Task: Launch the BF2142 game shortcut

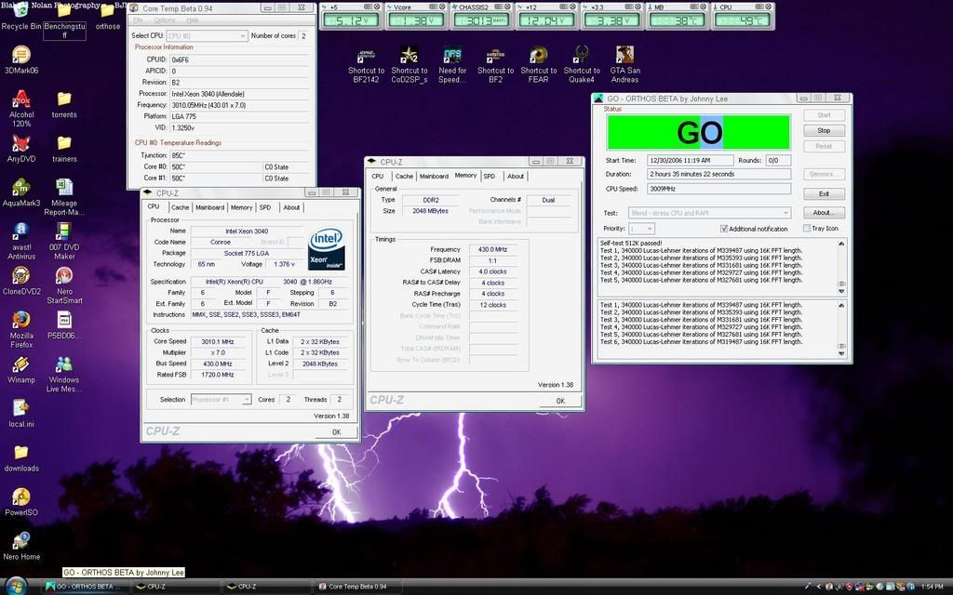Action: [x=366, y=65]
